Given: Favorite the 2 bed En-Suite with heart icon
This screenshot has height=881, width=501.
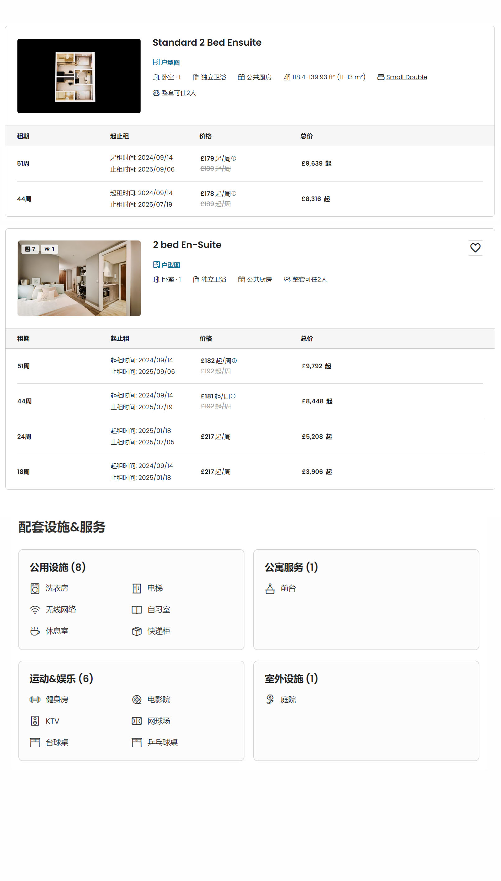Looking at the screenshot, I should coord(475,248).
